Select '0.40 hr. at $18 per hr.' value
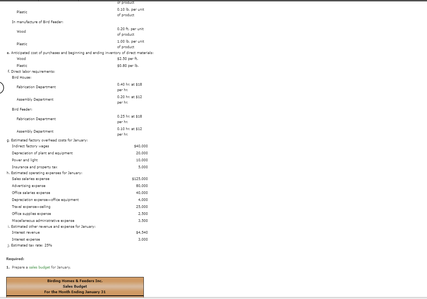The width and height of the screenshot is (427, 299). (x=129, y=87)
